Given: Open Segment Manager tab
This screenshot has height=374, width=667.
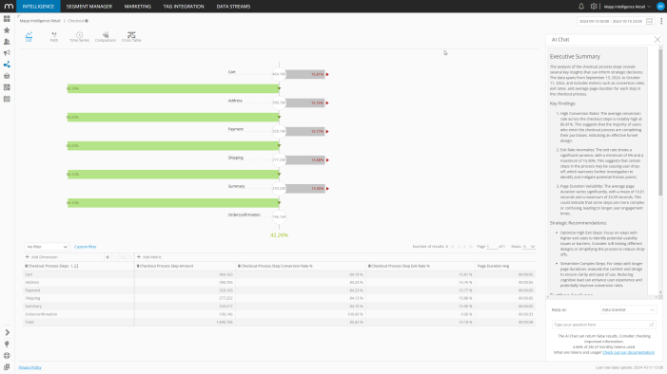Looking at the screenshot, I should [89, 7].
